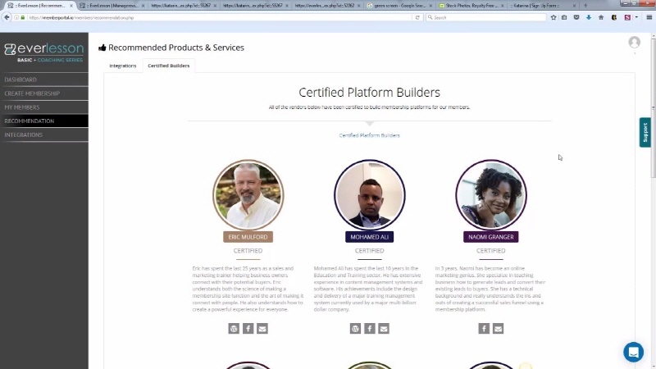Open the bookmarks library clipboard icon
Viewport: 656px width, 369px height.
564,17
